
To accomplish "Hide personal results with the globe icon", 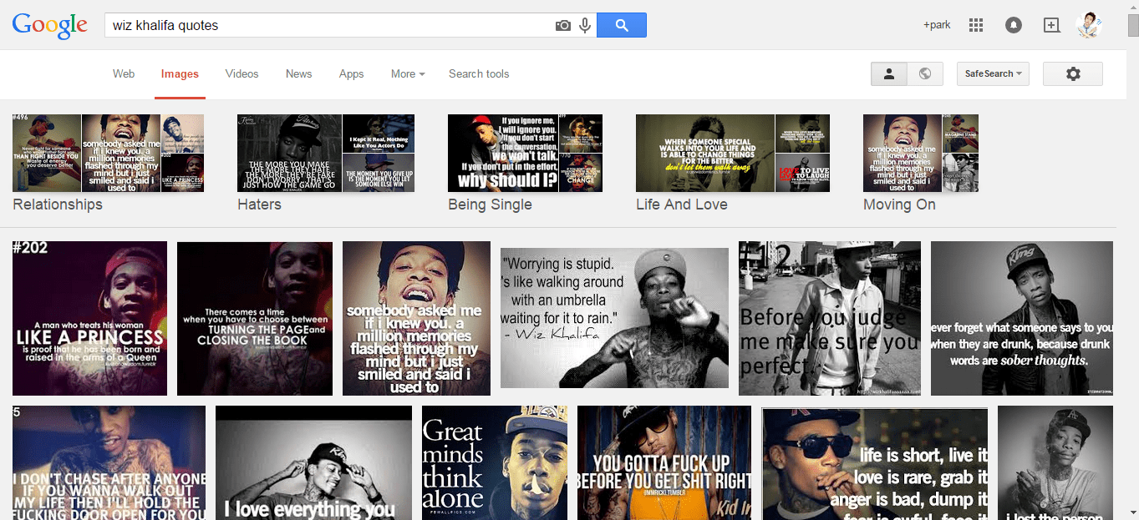I will tap(925, 73).
